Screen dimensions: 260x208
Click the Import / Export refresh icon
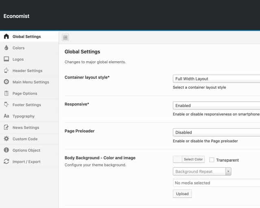coord(6,161)
